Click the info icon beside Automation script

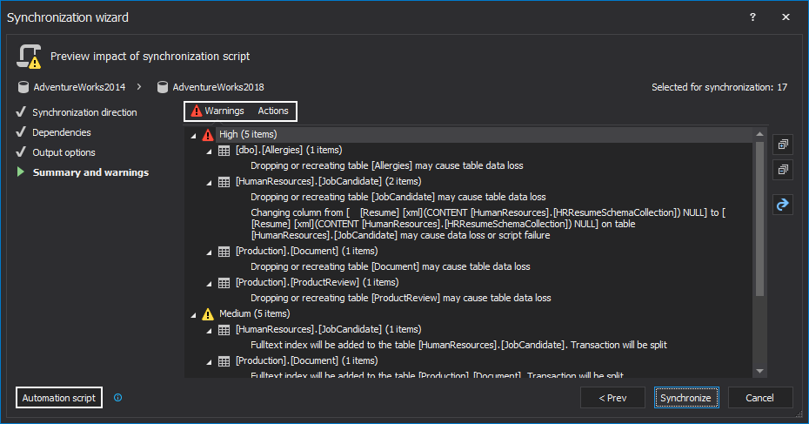click(x=118, y=398)
